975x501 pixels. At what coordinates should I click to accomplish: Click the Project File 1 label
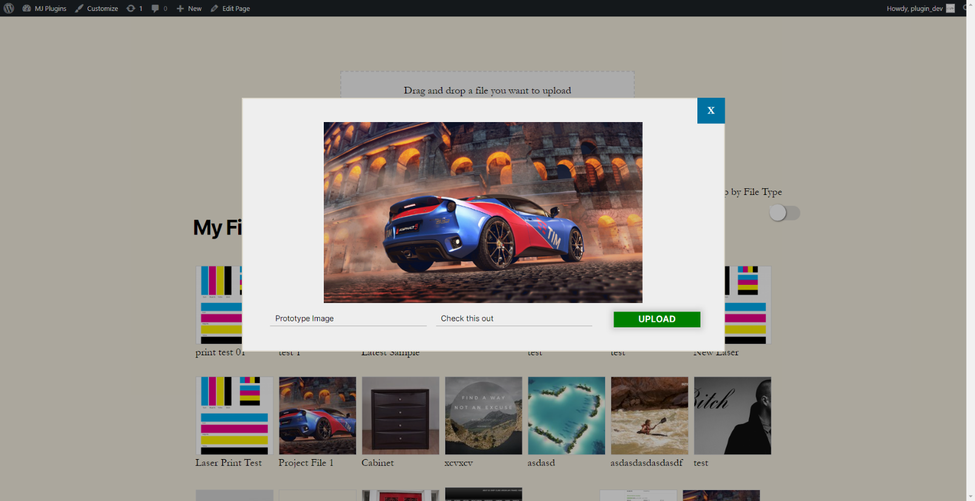click(x=306, y=463)
